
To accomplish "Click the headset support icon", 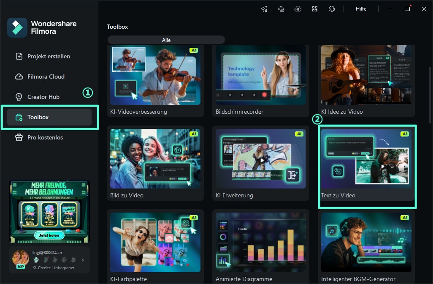I will (332, 8).
